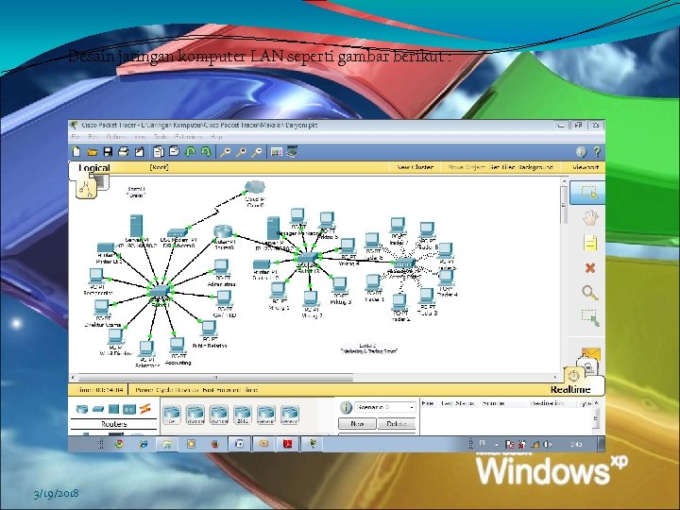The width and height of the screenshot is (680, 510).
Task: Click the Viewport button
Action: pyautogui.click(x=586, y=167)
